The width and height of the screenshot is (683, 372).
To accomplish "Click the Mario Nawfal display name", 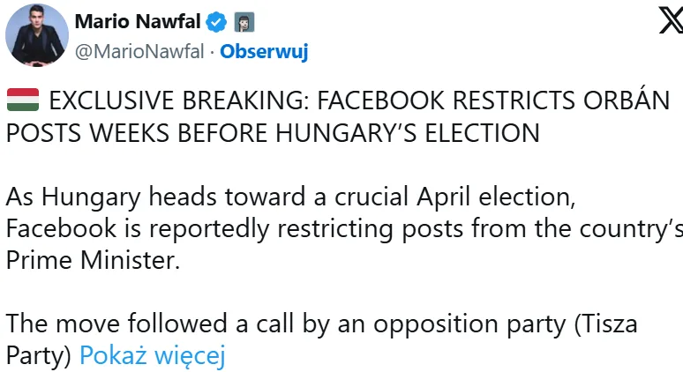I will point(139,19).
